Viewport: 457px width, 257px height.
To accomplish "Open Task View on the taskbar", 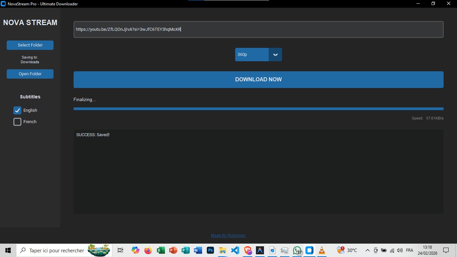I will point(120,250).
